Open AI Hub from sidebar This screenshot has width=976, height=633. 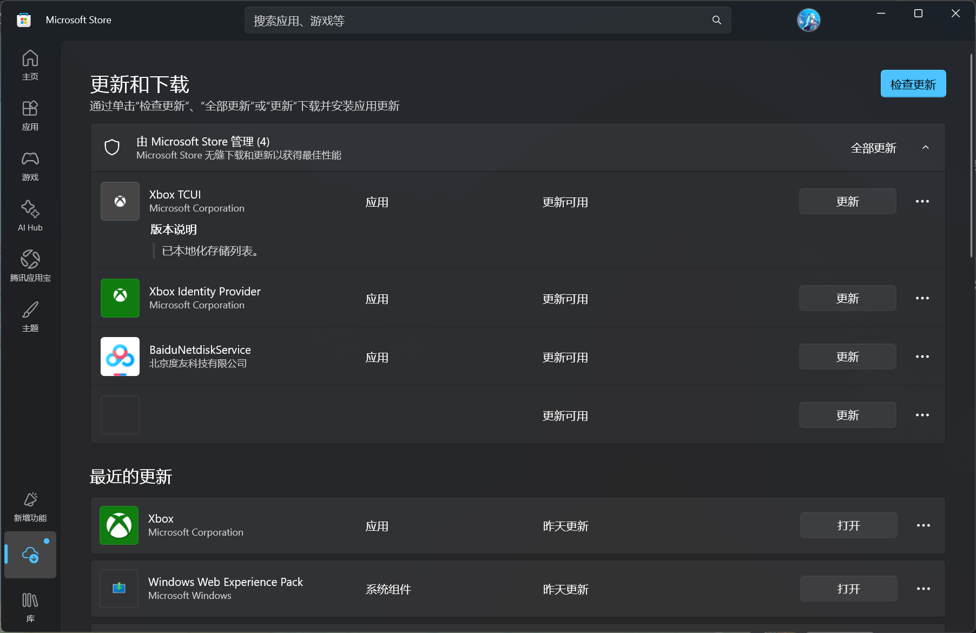click(30, 216)
